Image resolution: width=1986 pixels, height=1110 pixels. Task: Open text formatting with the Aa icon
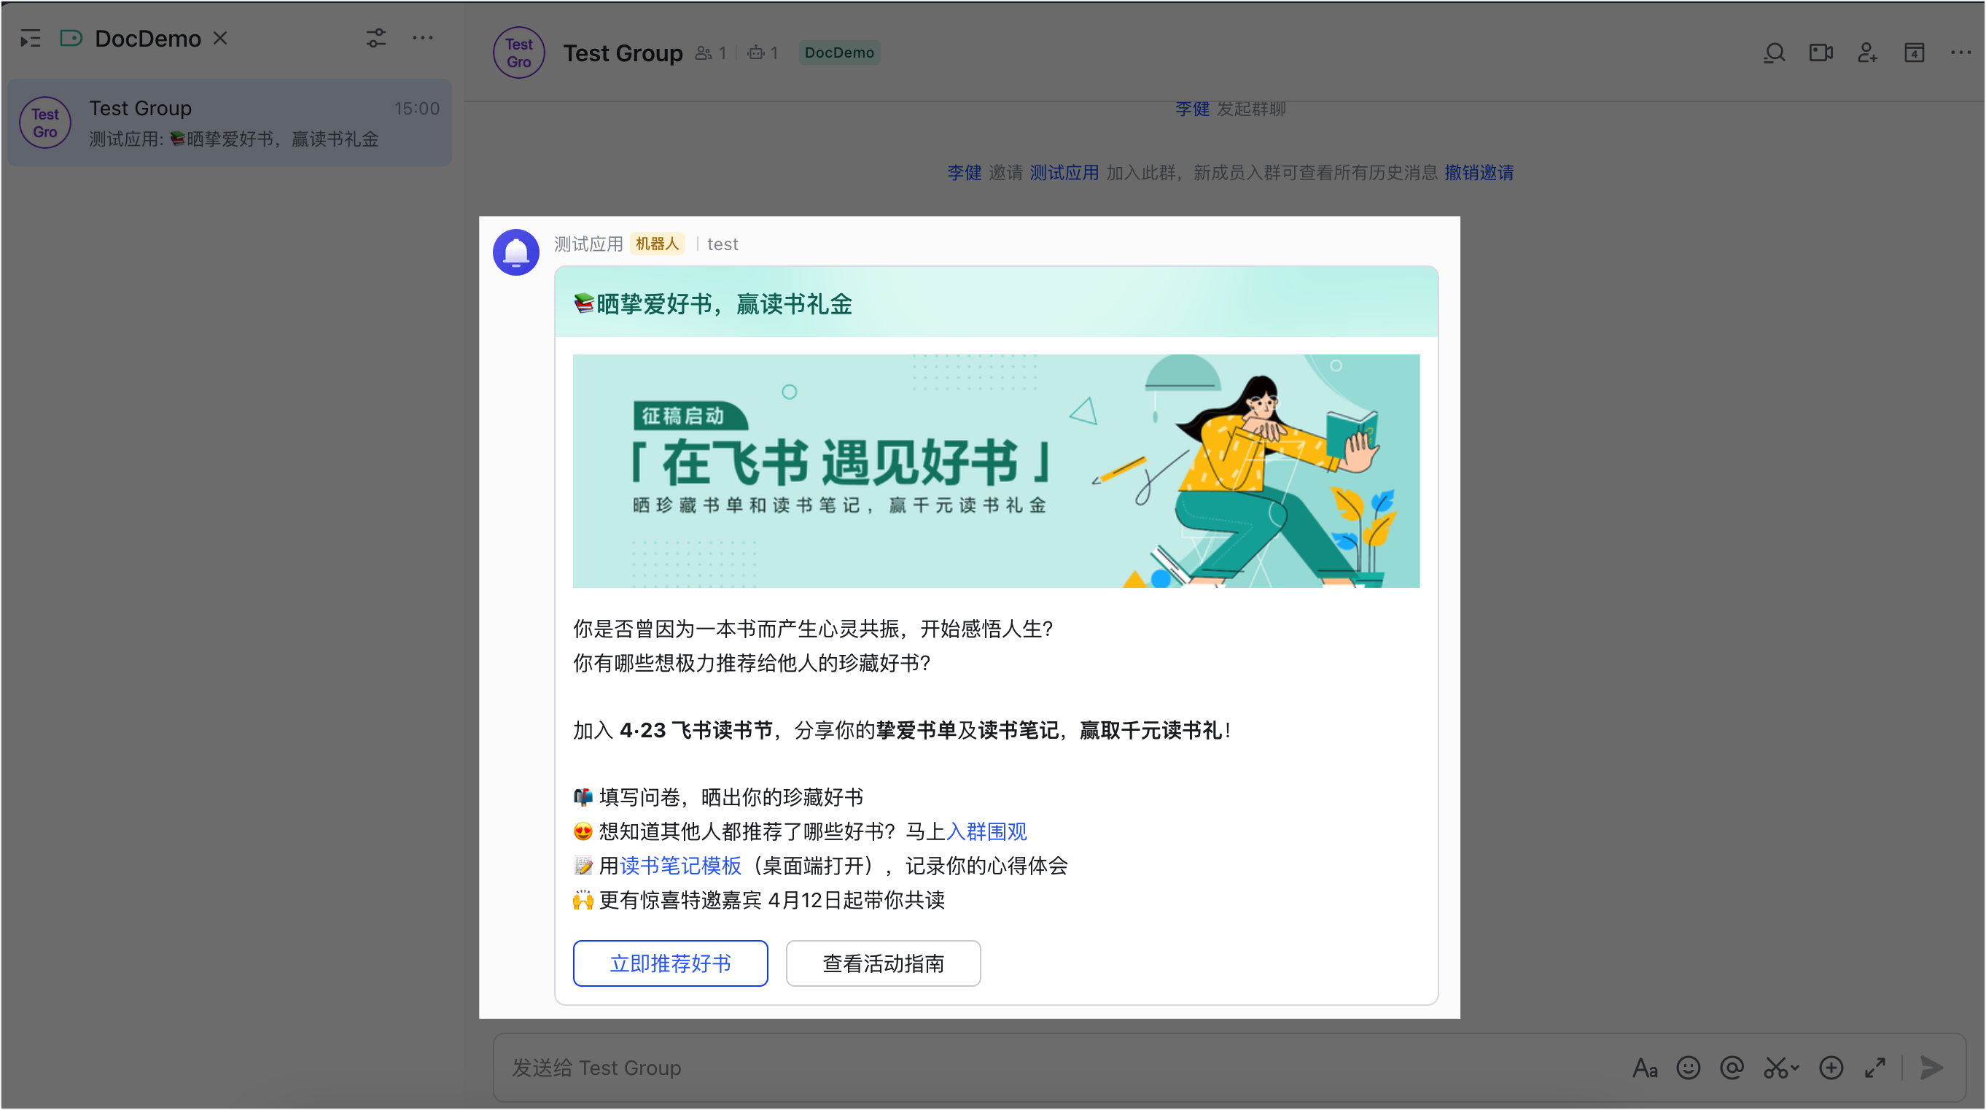click(1646, 1068)
